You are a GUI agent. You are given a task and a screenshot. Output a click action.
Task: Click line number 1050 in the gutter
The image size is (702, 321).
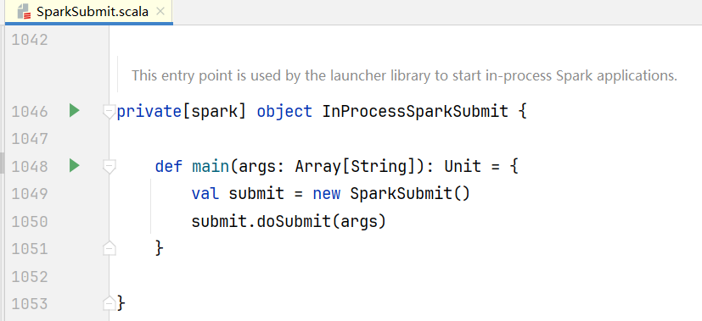pos(30,221)
